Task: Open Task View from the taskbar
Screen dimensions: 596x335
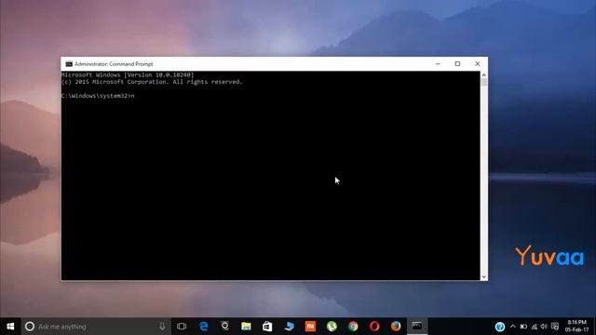Action: click(182, 327)
